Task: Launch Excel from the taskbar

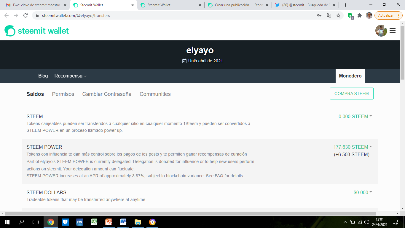Action: pyautogui.click(x=94, y=222)
